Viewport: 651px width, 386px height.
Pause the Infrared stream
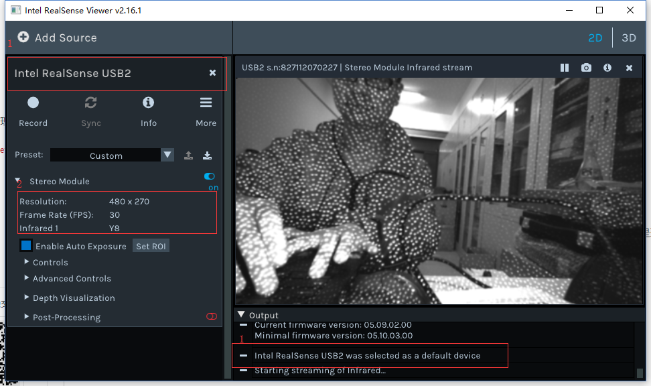coord(564,67)
